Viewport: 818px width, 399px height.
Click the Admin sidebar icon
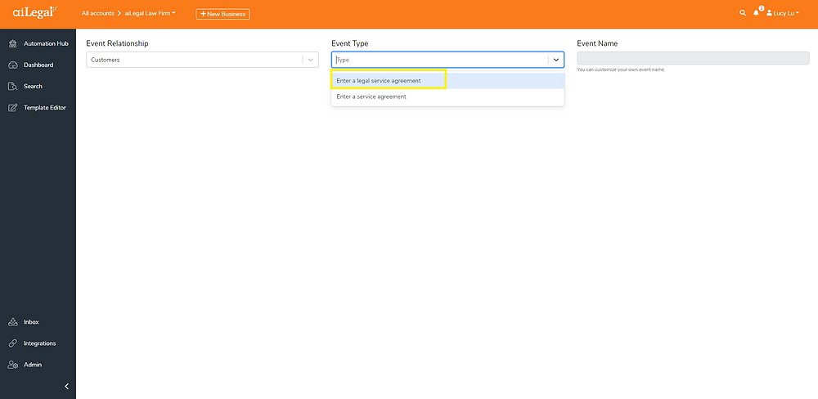click(x=14, y=365)
